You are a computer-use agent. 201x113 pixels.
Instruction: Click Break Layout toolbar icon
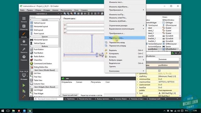point(99,13)
